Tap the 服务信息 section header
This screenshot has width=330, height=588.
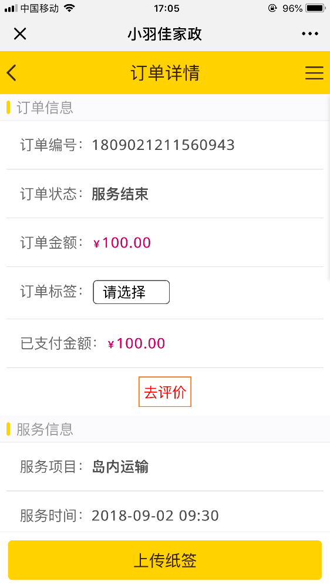point(45,429)
